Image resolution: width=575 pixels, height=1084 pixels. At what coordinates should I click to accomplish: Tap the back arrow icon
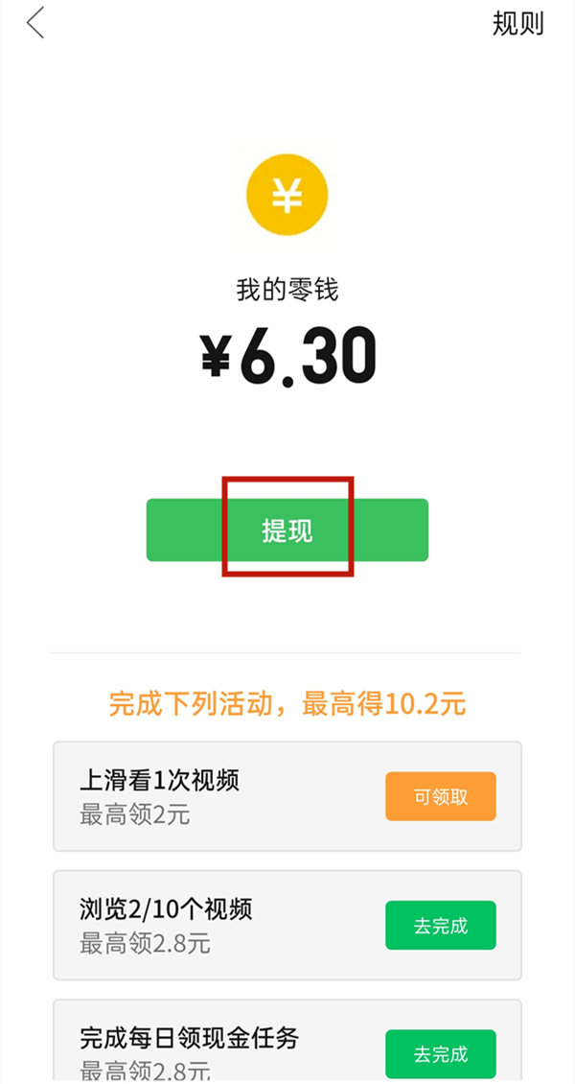click(x=34, y=23)
